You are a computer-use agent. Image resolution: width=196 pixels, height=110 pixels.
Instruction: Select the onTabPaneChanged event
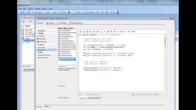pyautogui.click(x=67, y=41)
